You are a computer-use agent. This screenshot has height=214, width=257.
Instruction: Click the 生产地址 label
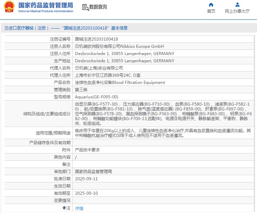(62, 61)
